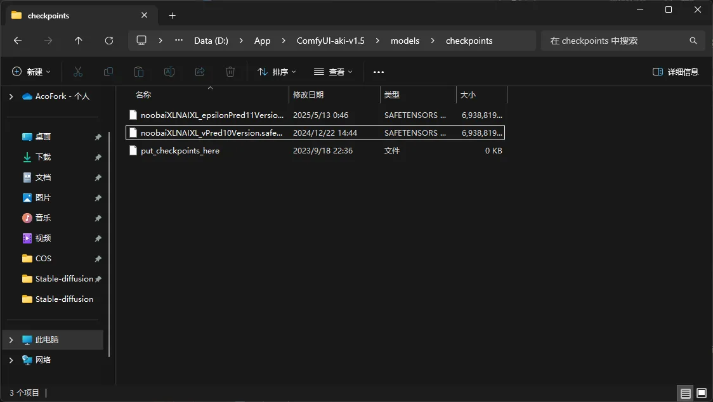
Task: Click the Delete trash can icon
Action: pos(230,72)
